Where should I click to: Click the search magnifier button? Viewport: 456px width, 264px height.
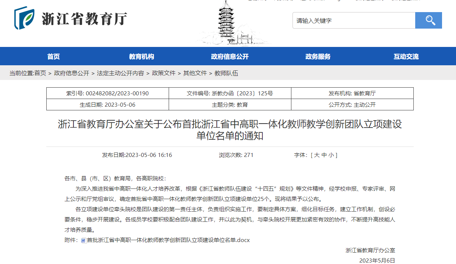(x=428, y=21)
